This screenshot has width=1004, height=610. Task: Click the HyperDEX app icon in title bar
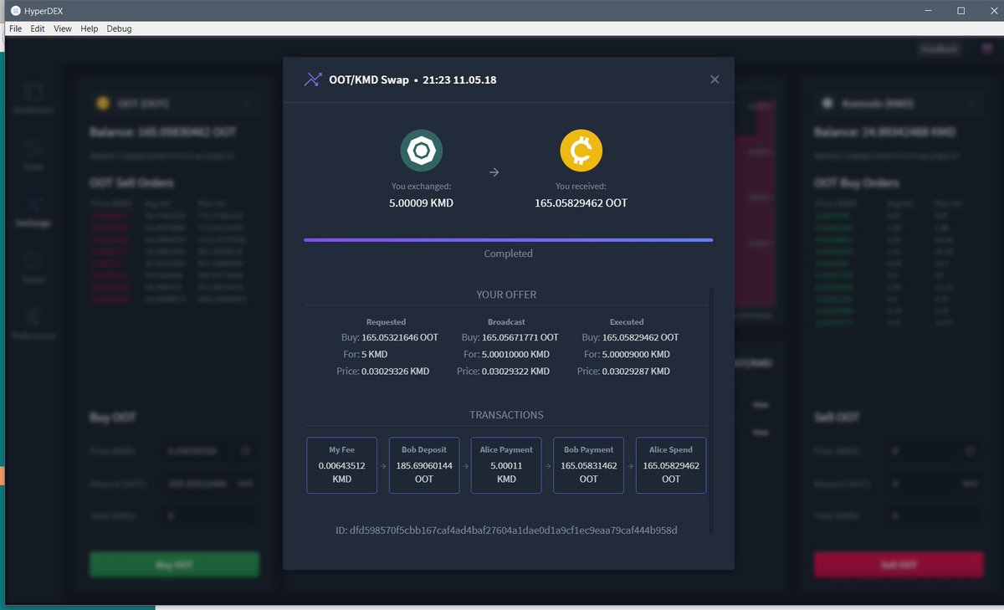point(15,10)
